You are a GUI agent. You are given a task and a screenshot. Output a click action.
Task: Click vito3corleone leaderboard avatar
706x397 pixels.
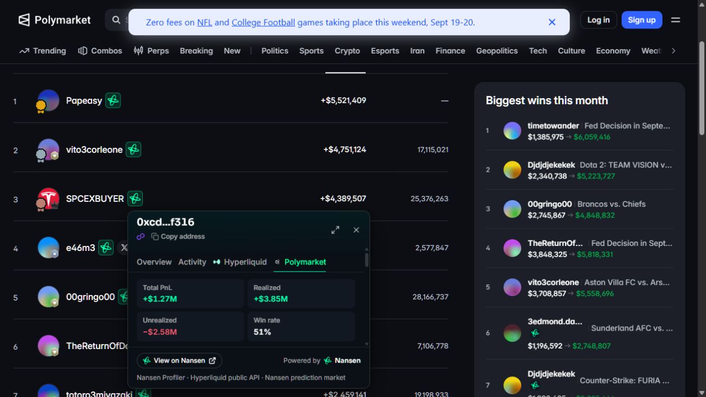[x=48, y=149]
